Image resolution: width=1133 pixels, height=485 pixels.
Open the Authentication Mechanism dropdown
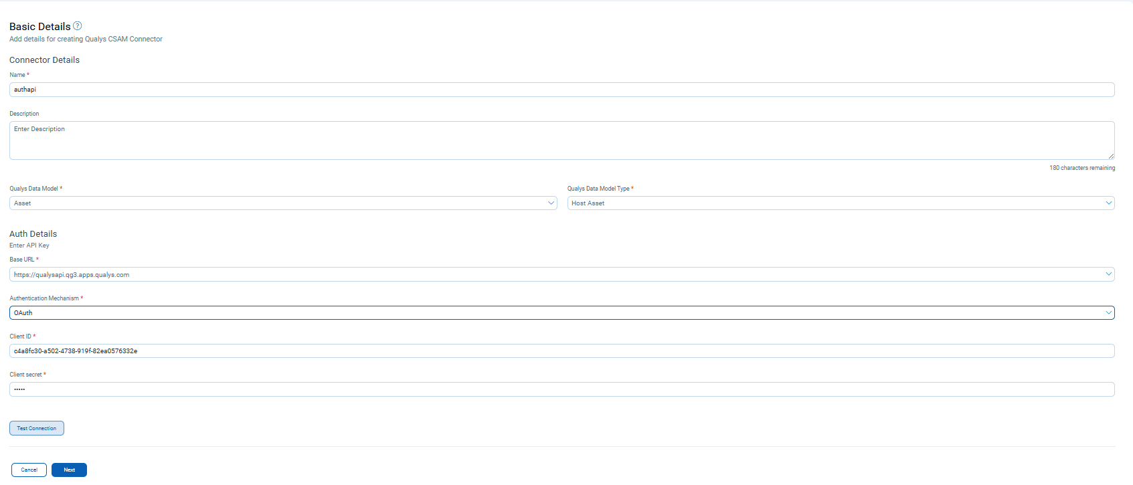[562, 312]
